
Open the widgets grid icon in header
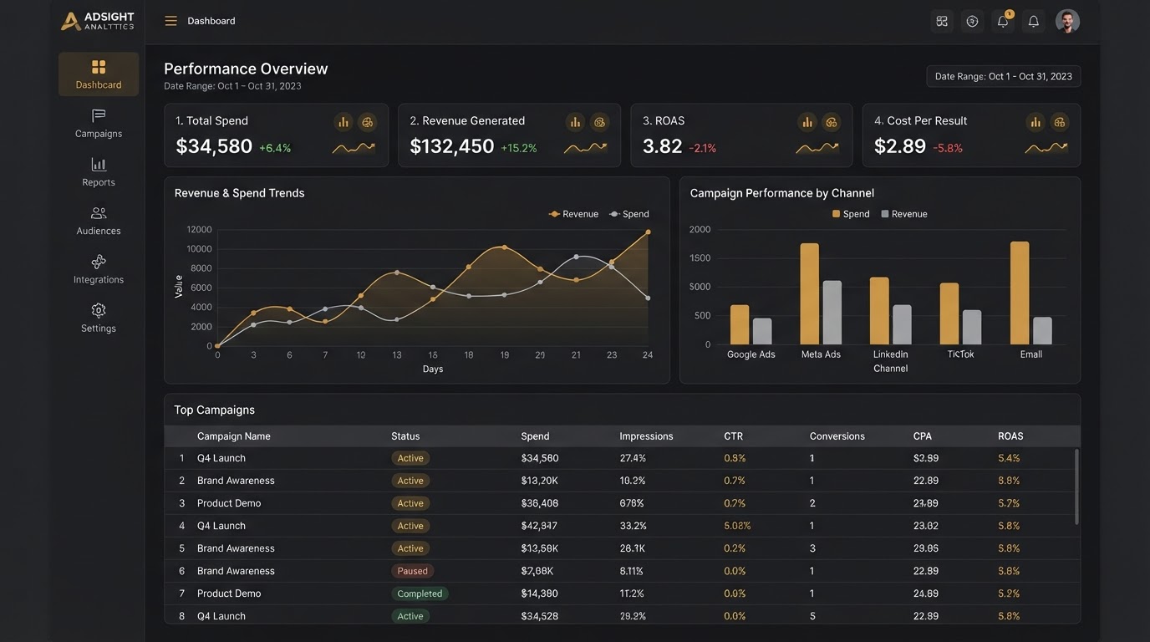(942, 22)
